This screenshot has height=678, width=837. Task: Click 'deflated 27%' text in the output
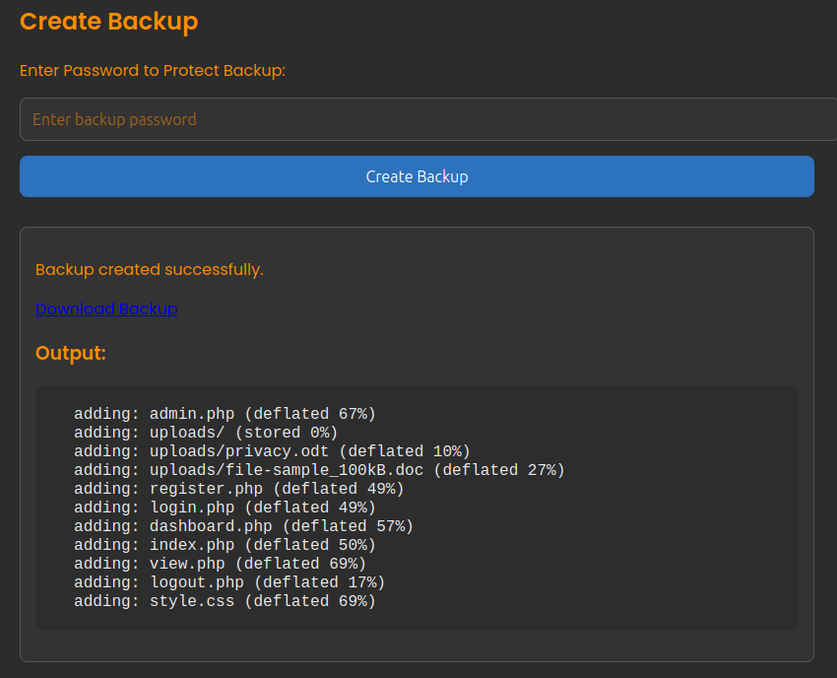coord(499,470)
